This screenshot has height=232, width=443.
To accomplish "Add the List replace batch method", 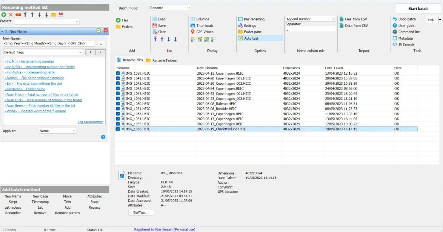I will (x=13, y=208).
